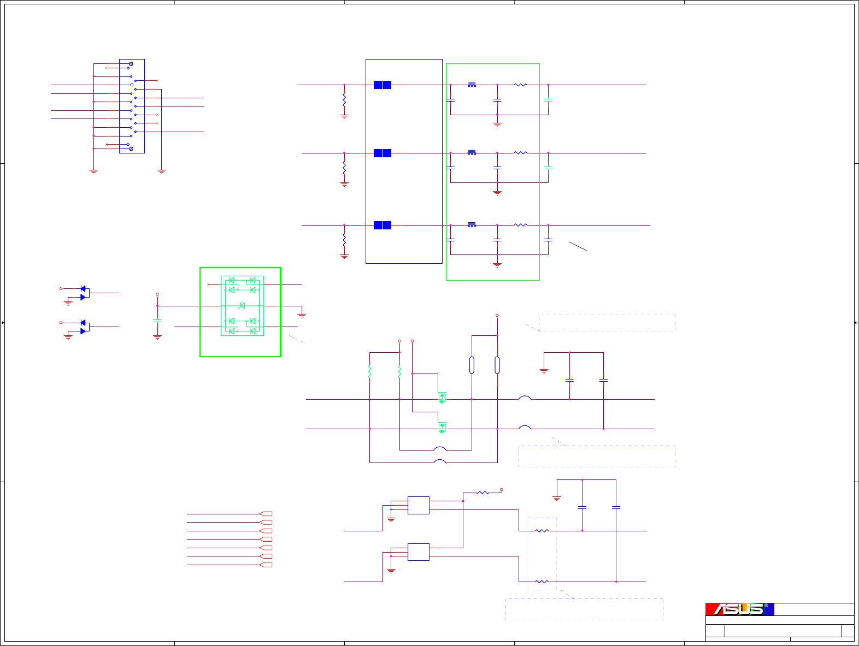This screenshot has height=646, width=859.
Task: Select the top ferrite bead in blue rectangle
Action: click(x=383, y=85)
